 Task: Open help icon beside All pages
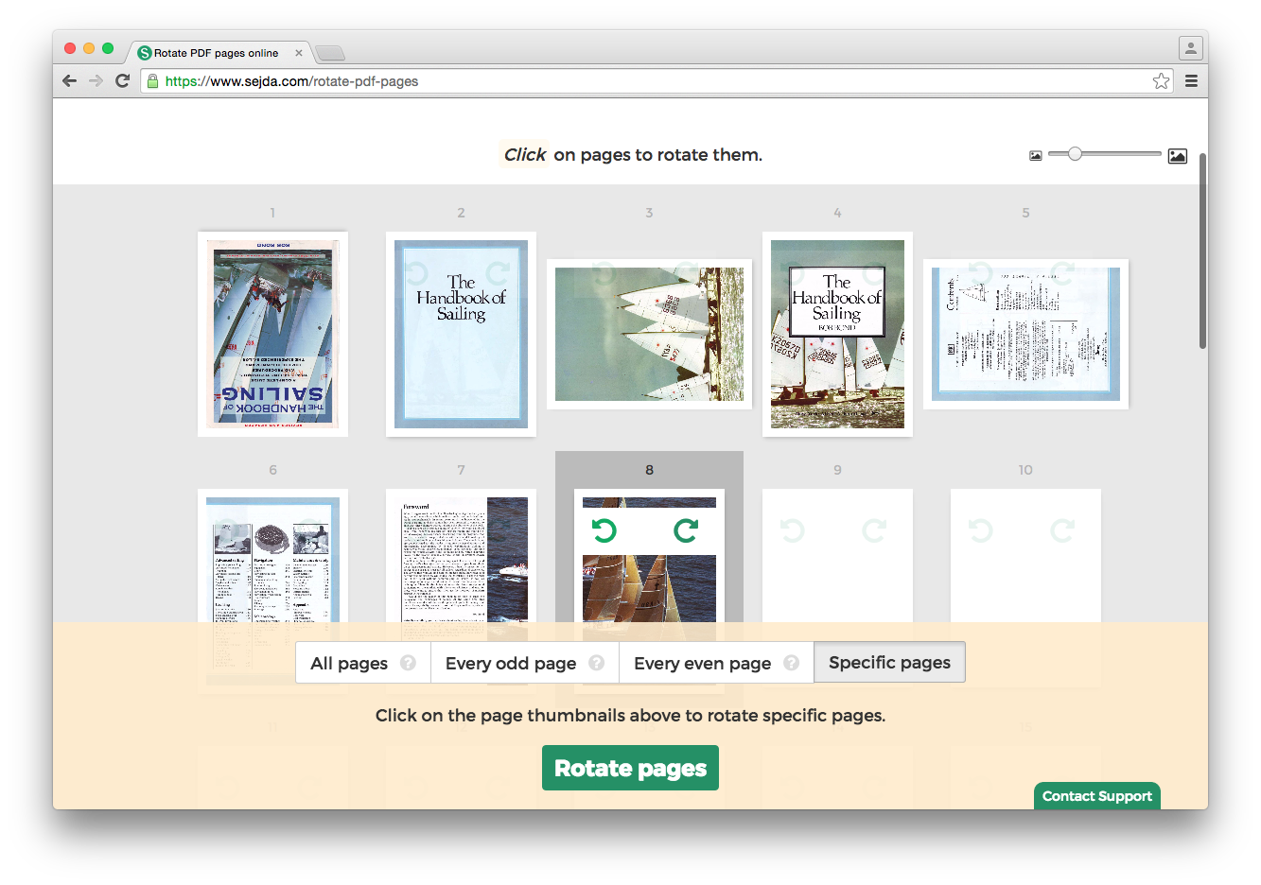coord(408,663)
